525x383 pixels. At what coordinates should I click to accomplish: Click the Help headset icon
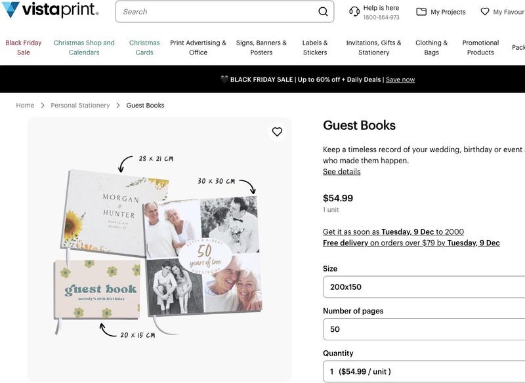[x=354, y=12]
